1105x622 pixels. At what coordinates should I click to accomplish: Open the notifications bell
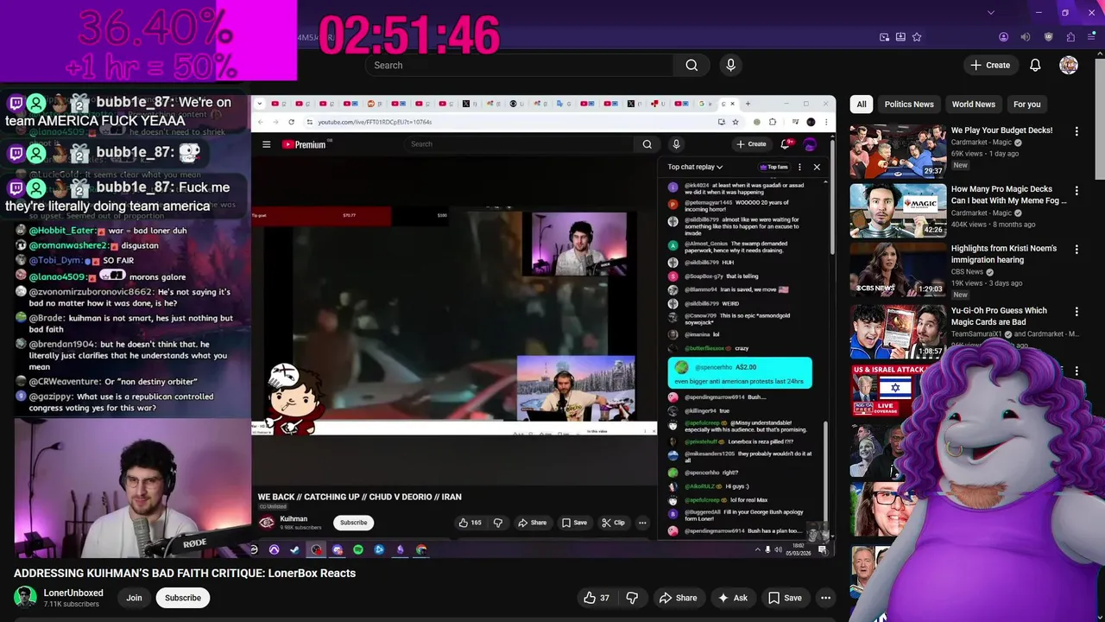coord(1035,65)
